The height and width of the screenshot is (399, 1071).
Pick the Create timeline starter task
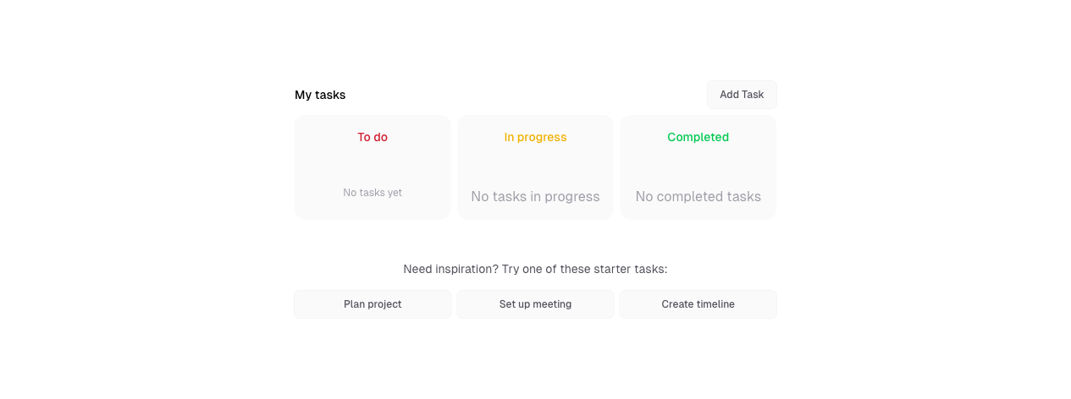click(x=698, y=304)
